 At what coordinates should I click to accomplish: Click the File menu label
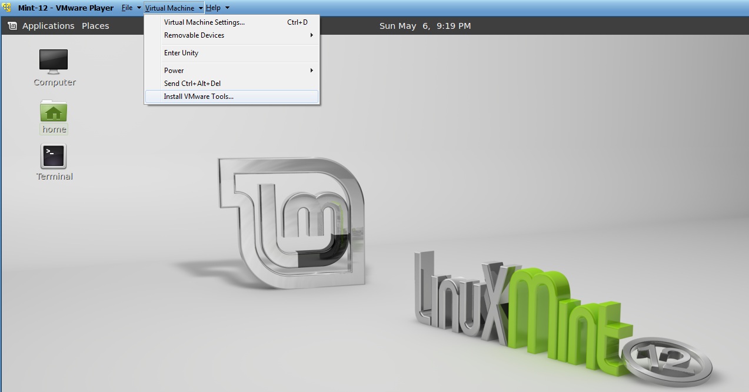click(x=127, y=8)
